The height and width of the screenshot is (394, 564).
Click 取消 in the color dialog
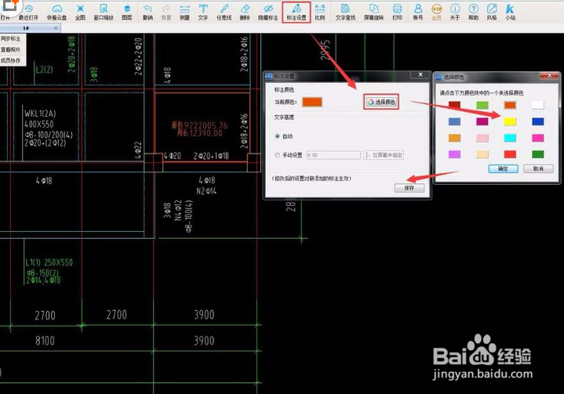point(538,169)
